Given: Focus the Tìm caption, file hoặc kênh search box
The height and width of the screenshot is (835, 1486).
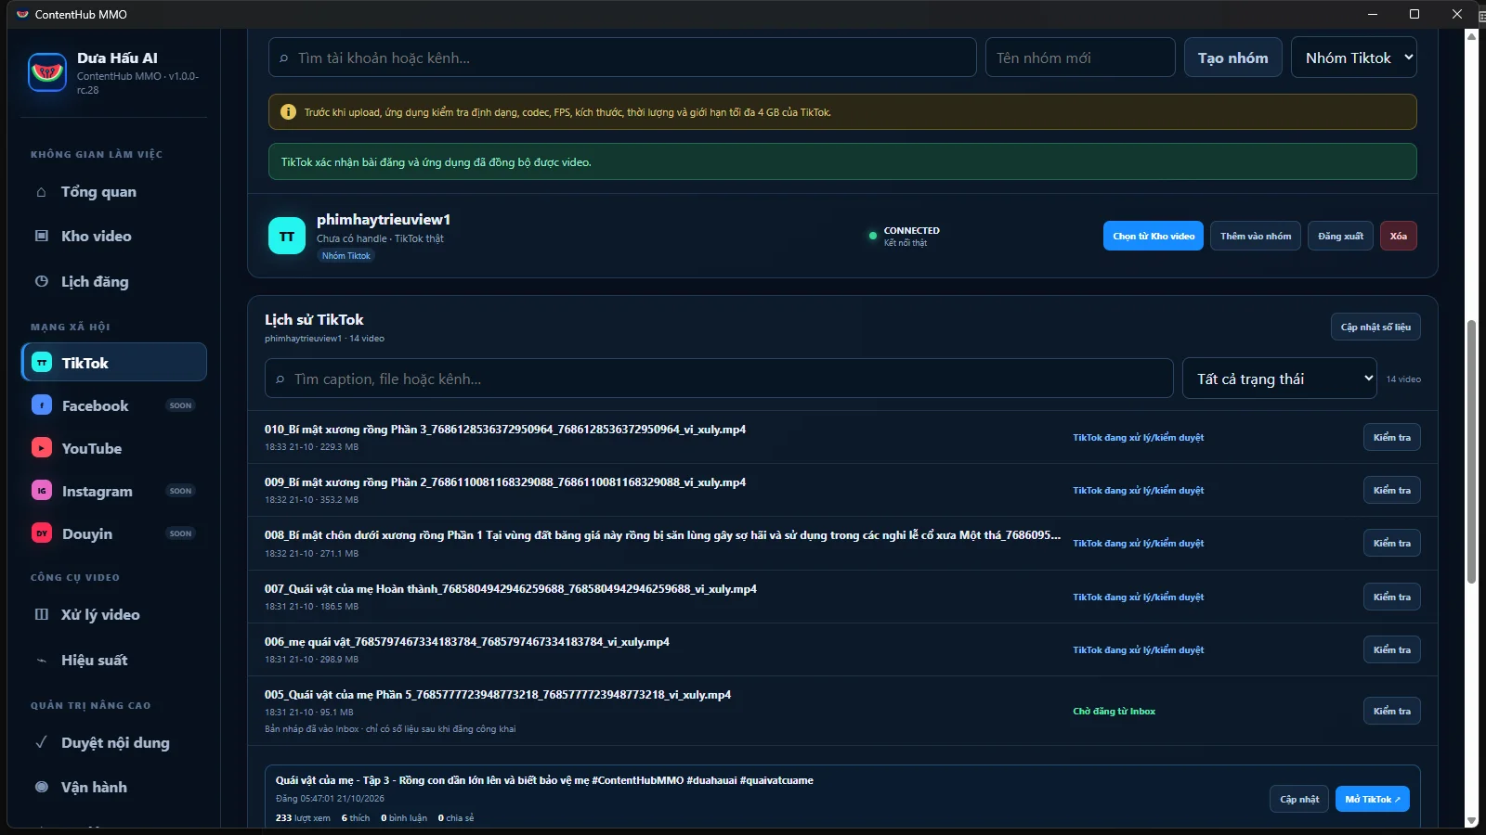Looking at the screenshot, I should tap(719, 379).
